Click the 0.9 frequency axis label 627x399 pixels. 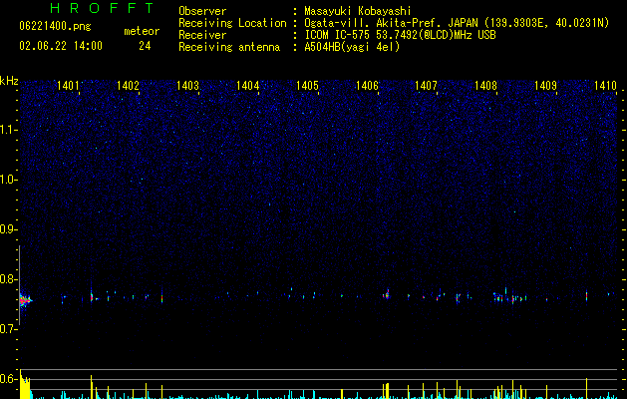click(9, 229)
